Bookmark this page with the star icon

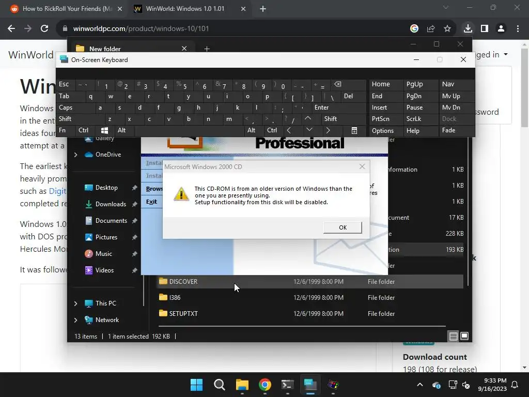pos(447,29)
